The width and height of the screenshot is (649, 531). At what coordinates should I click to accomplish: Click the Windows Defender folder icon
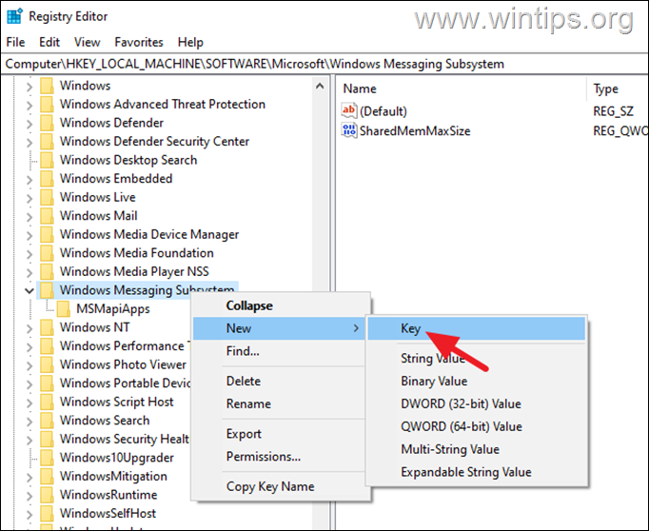47,123
